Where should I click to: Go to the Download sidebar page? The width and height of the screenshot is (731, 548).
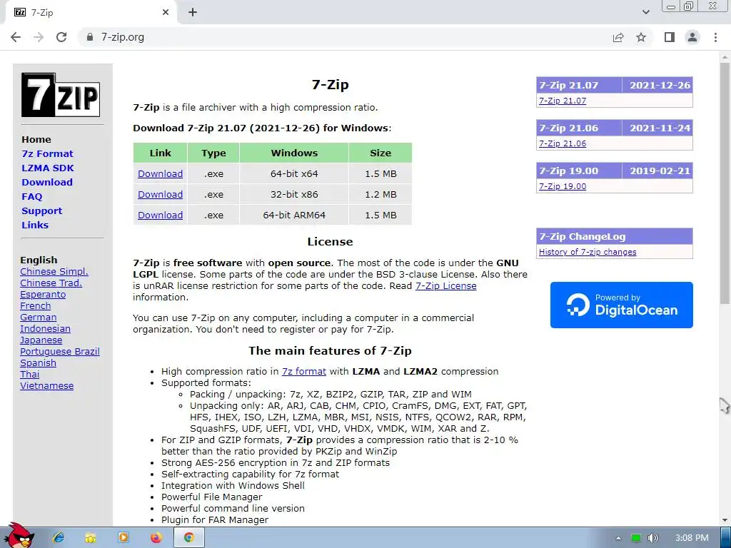tap(47, 182)
